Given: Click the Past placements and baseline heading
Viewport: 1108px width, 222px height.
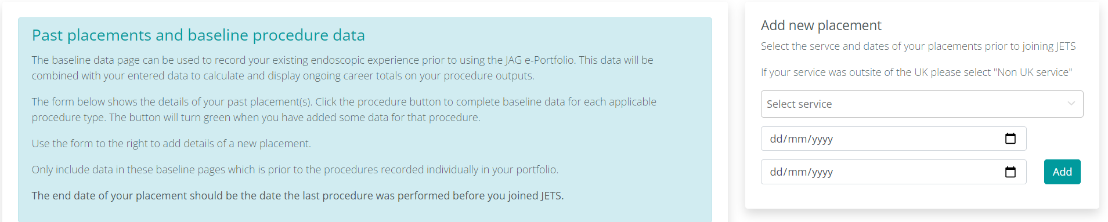Looking at the screenshot, I should [x=198, y=35].
